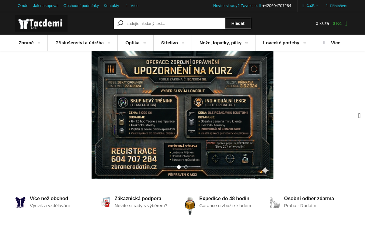Open the shopping cart icon
Screen dimensions: 365x243
coord(346,23)
